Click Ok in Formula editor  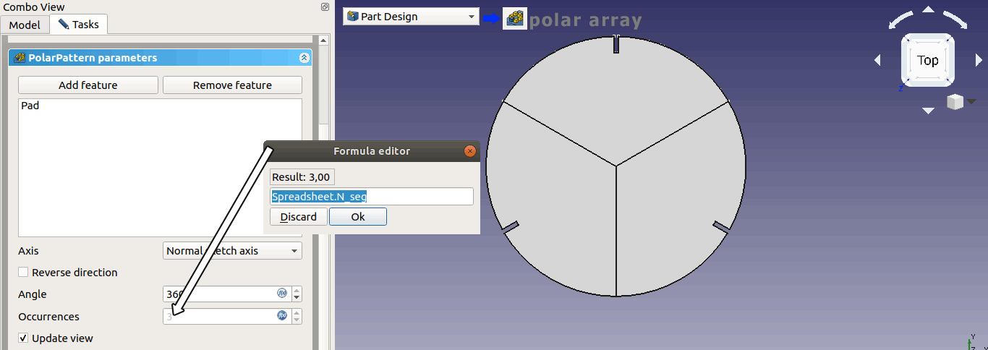point(358,217)
